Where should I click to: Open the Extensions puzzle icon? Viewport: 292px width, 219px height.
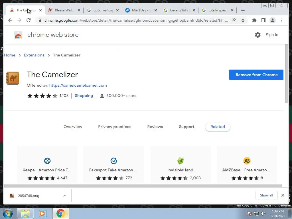(x=254, y=20)
